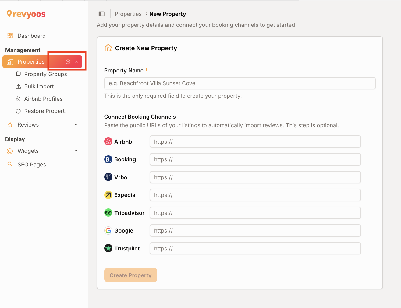Click the Properties breadcrumb link
Screen dimensions: 401x308
(128, 14)
